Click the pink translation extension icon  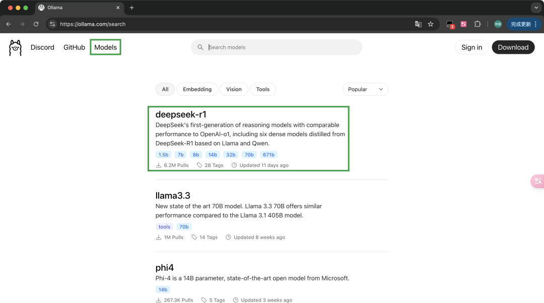463,24
